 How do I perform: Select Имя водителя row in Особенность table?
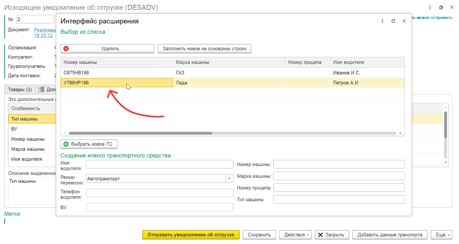point(32,159)
